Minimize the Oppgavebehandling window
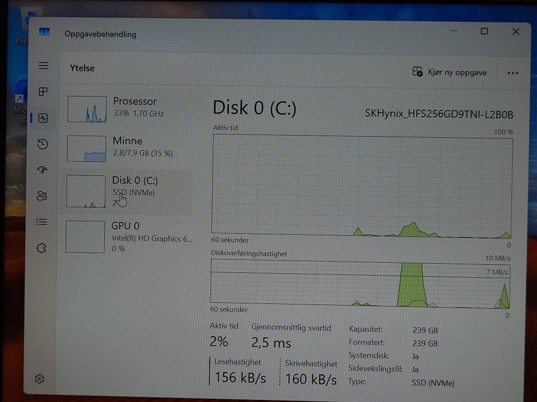The height and width of the screenshot is (402, 537). tap(454, 31)
